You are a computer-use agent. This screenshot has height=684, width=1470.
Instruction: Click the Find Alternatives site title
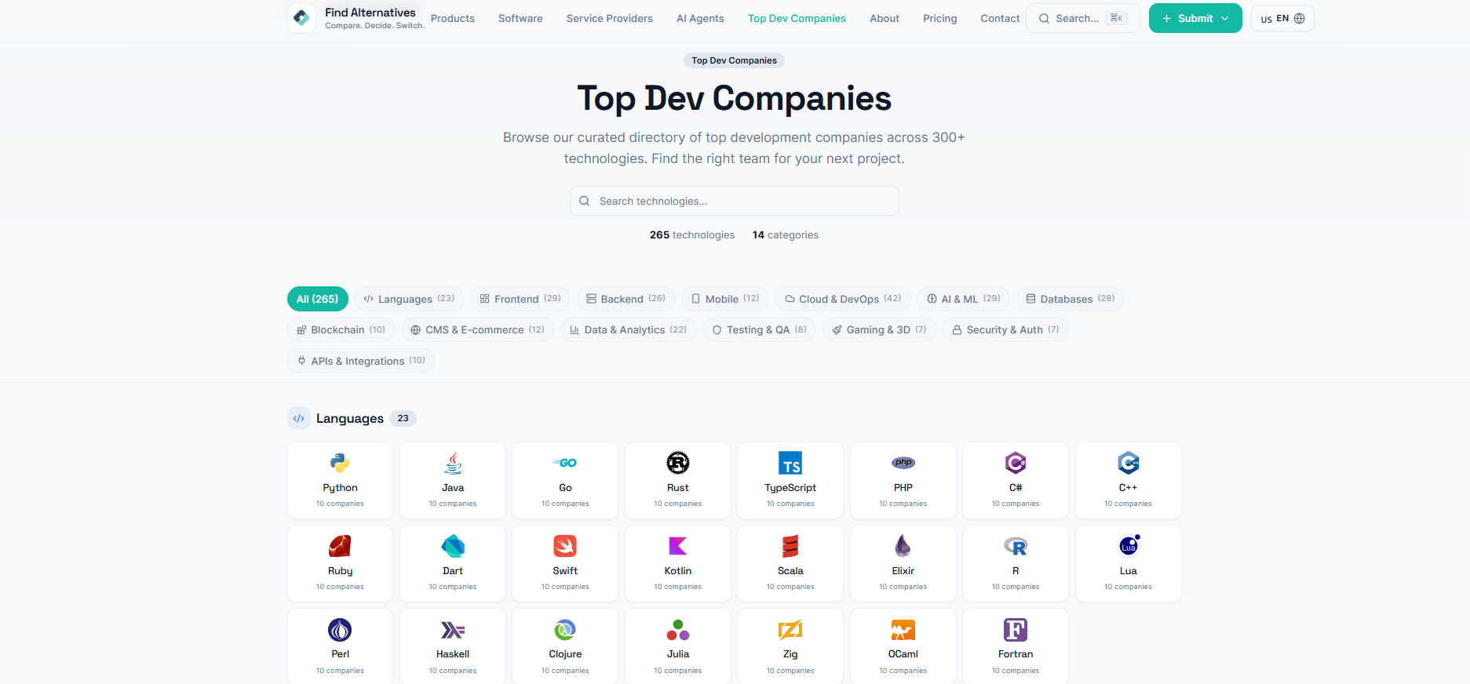point(370,13)
